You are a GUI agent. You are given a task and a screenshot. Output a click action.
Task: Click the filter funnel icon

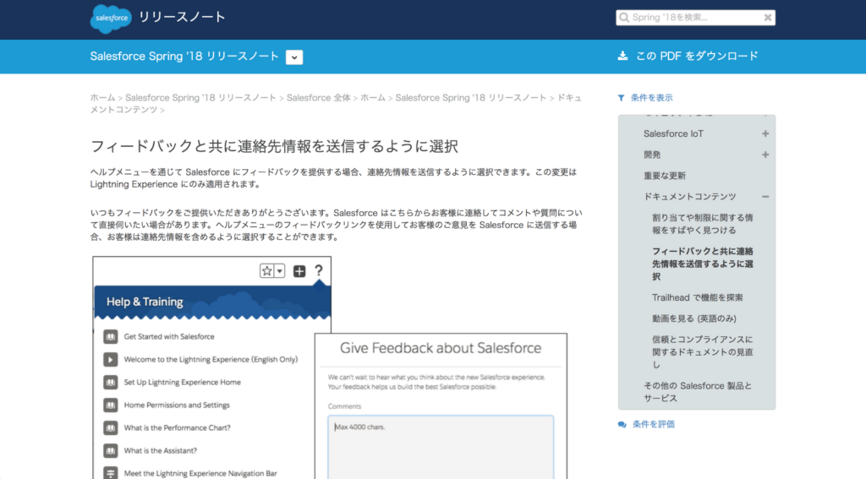point(622,98)
